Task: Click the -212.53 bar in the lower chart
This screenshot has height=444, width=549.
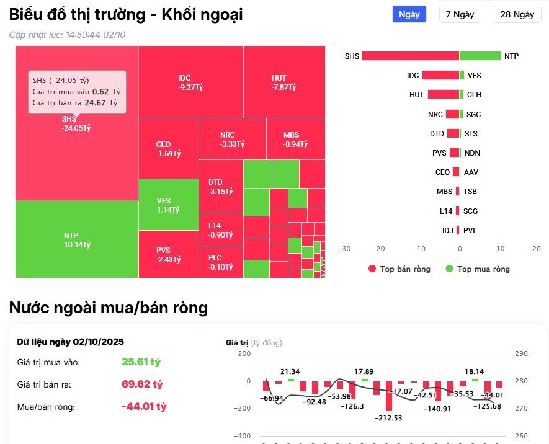Action: pos(389,397)
